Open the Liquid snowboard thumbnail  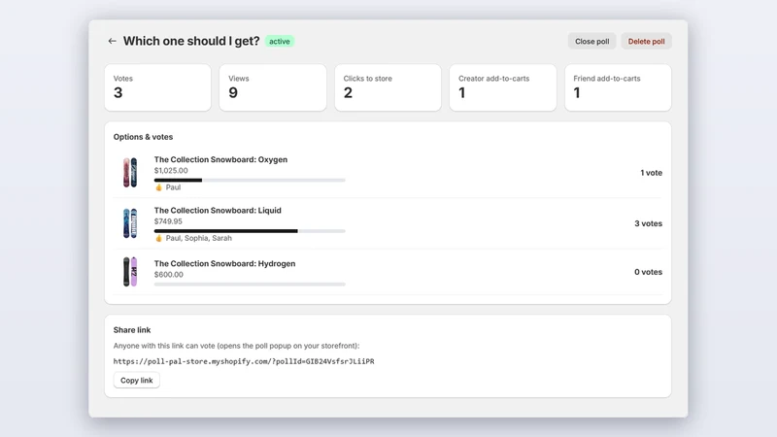click(x=130, y=223)
